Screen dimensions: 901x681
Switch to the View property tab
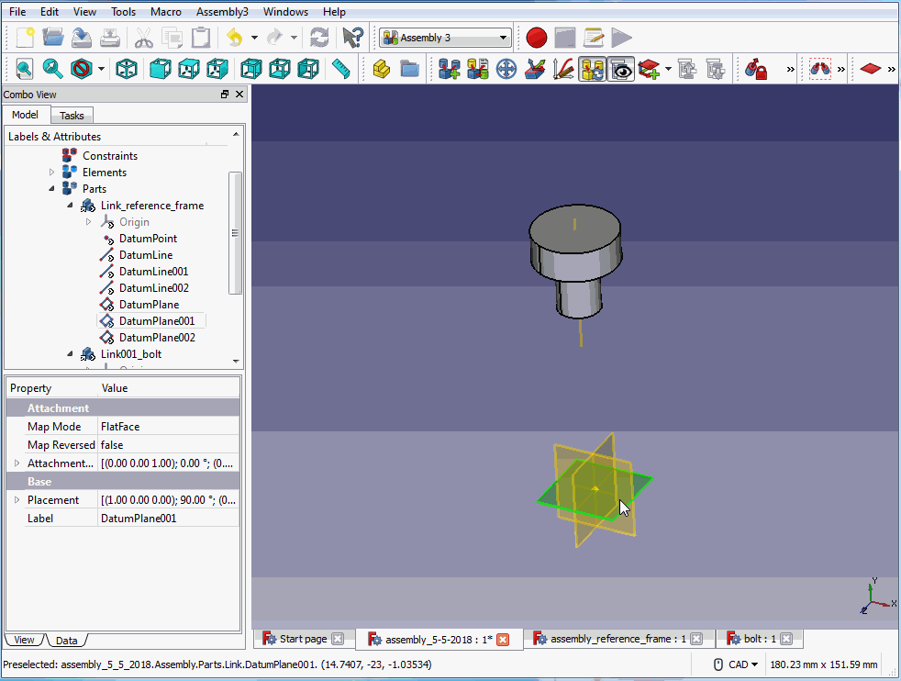(x=24, y=640)
